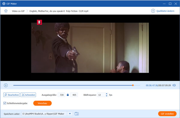Click the total duration 00:07:09.09
Viewport: 180px width, 118px height.
click(x=165, y=85)
